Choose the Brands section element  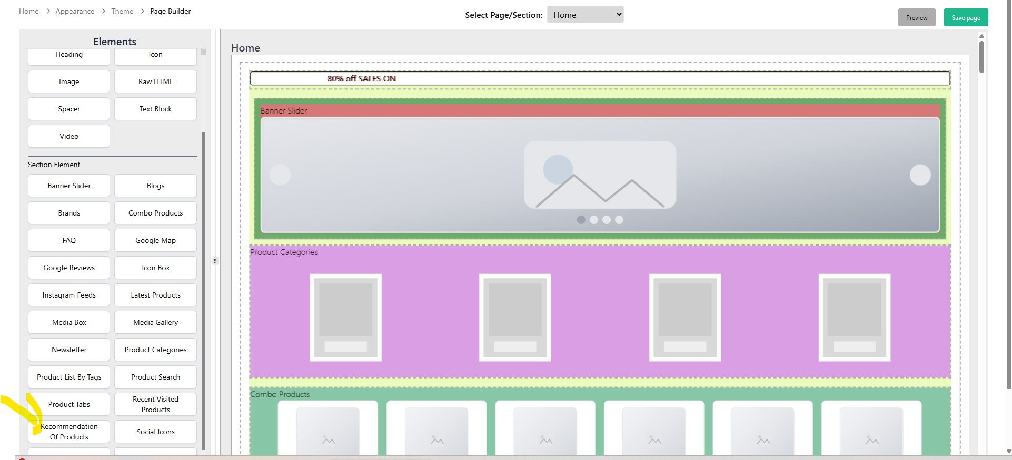tap(69, 213)
